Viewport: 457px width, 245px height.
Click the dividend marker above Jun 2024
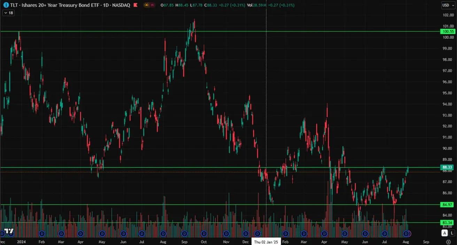[x=123, y=233]
